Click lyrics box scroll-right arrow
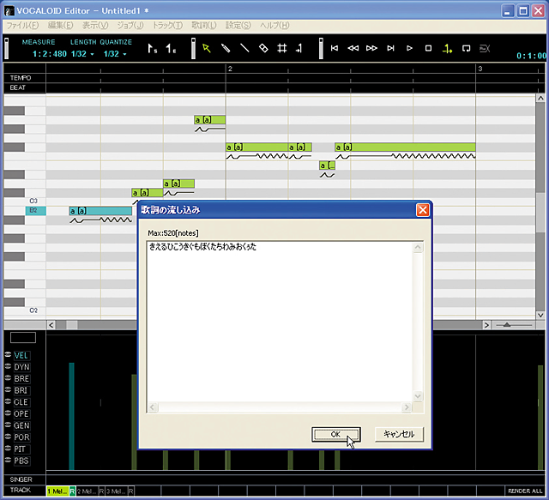549x500 pixels. point(406,407)
